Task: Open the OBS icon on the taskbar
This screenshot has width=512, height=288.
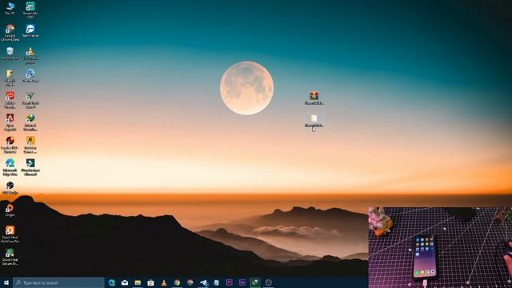Action: coord(269,282)
